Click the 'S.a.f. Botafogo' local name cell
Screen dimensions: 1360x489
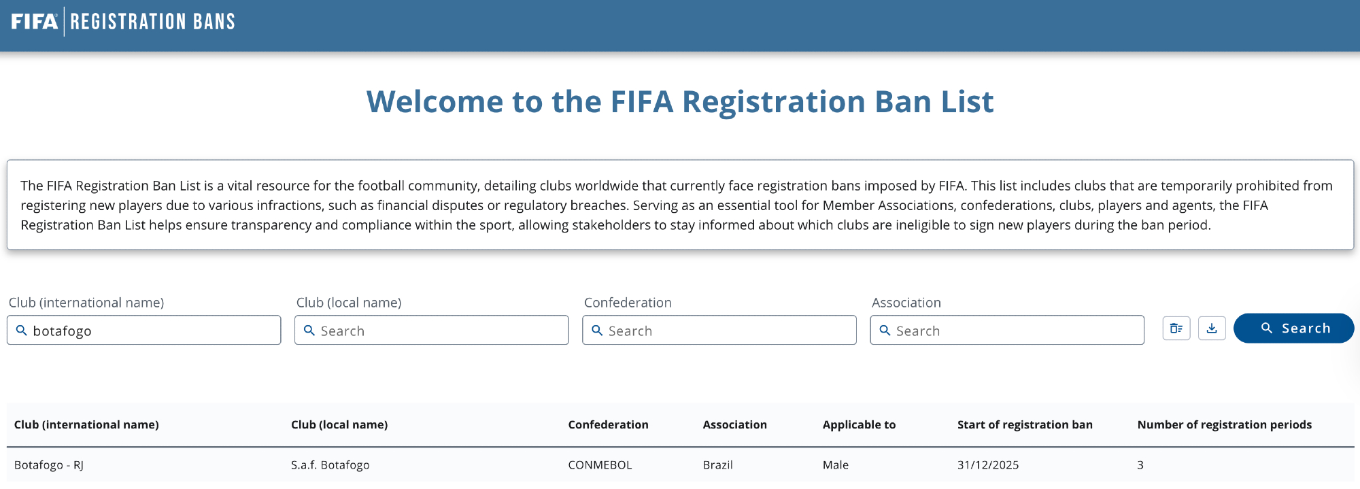[330, 465]
